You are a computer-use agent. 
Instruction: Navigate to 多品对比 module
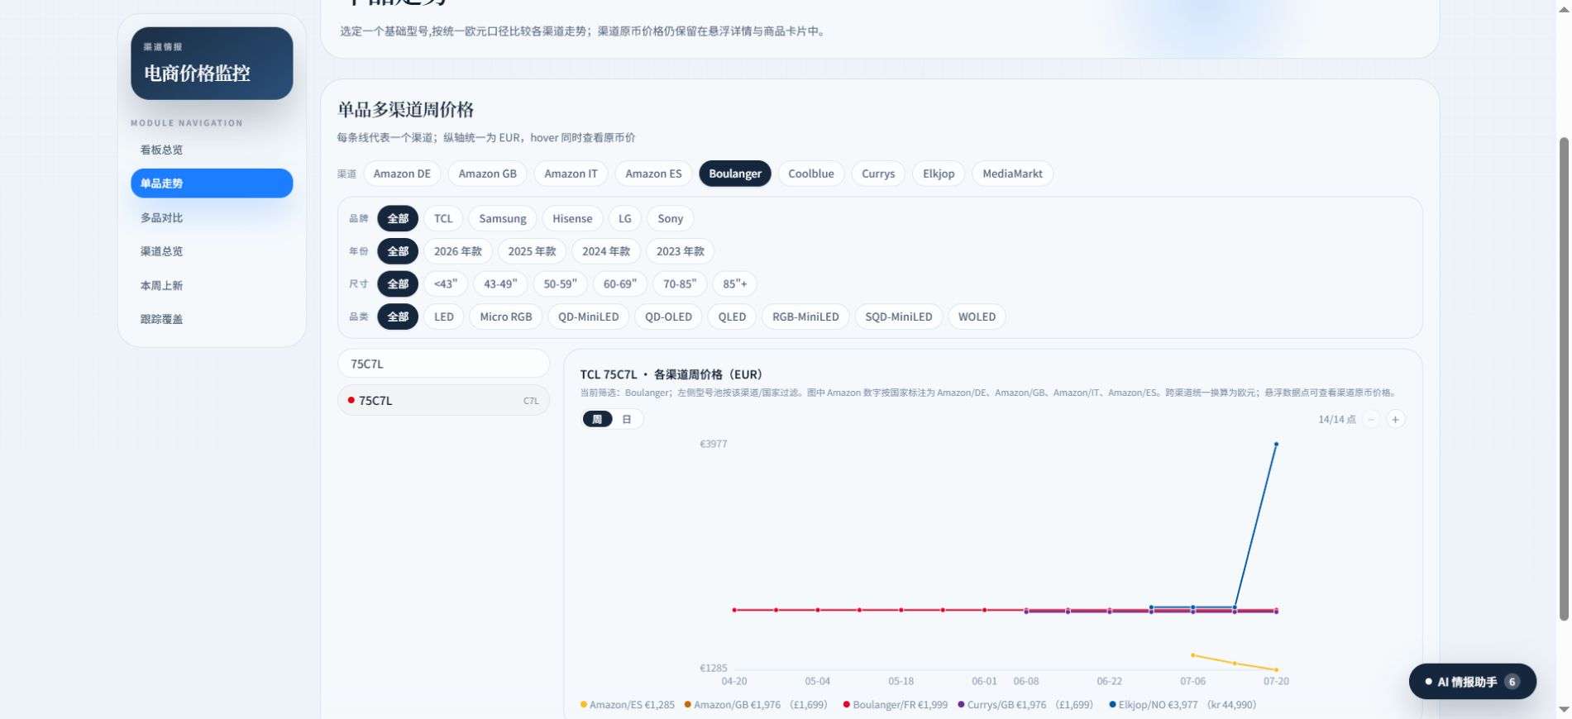click(212, 217)
